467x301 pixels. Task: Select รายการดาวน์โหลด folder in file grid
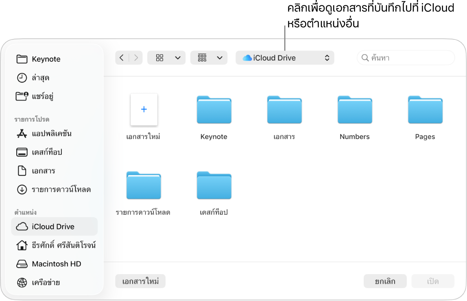point(144,185)
